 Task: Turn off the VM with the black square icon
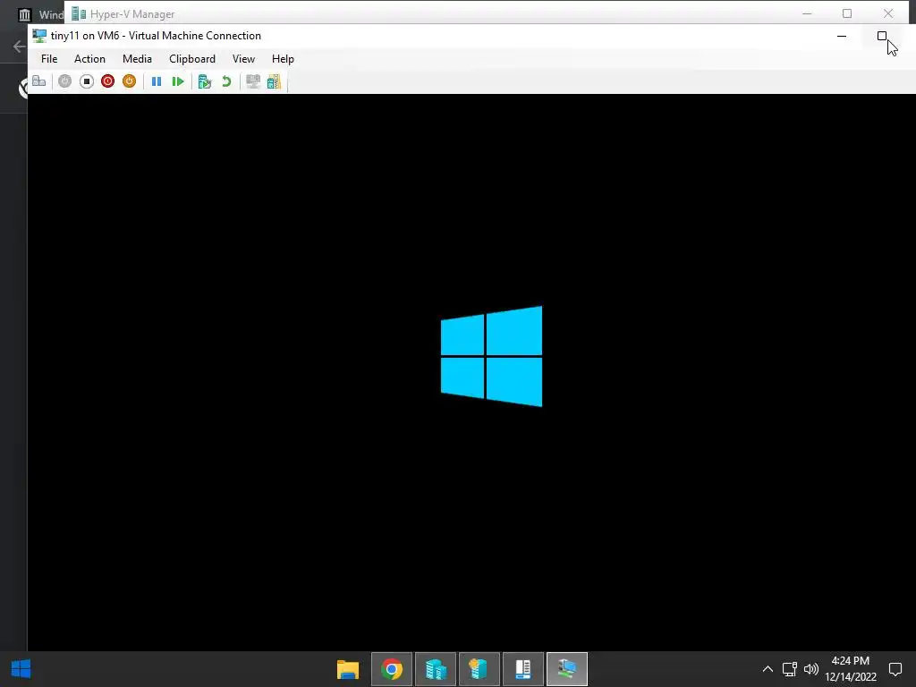pyautogui.click(x=87, y=81)
